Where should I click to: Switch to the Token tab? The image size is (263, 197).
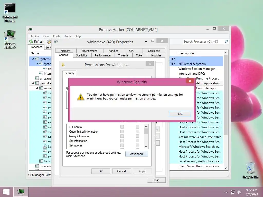(x=140, y=55)
